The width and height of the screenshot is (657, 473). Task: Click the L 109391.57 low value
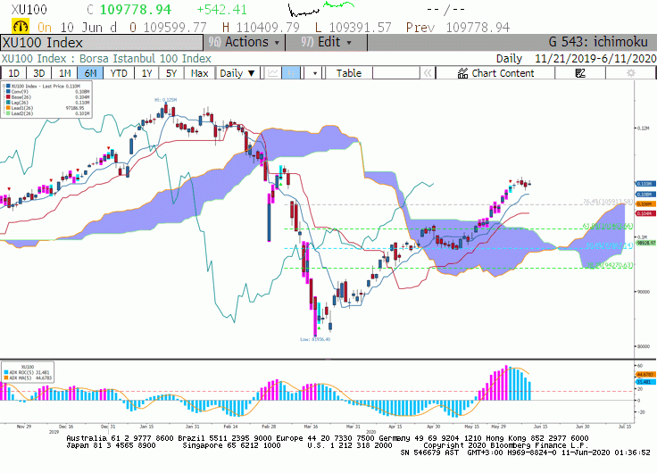pyautogui.click(x=353, y=28)
